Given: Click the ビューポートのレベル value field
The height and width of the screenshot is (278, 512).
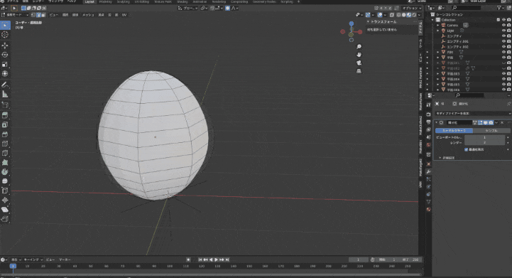Looking at the screenshot, I should 484,137.
